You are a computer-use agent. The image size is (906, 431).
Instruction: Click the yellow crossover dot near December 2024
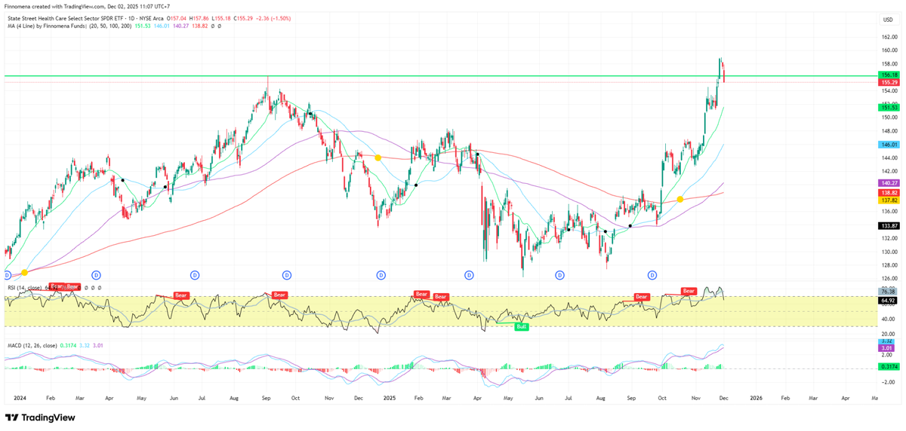[x=377, y=157]
